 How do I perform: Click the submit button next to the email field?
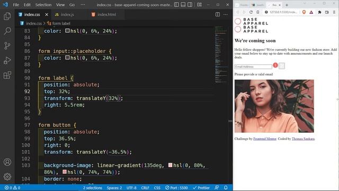282,66
